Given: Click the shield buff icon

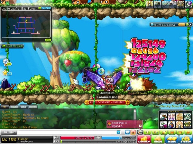Looking at the screenshot, I should point(157,4).
